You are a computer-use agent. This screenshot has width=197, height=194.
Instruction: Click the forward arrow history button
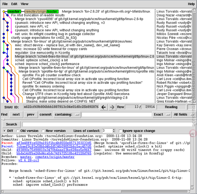point(112,107)
